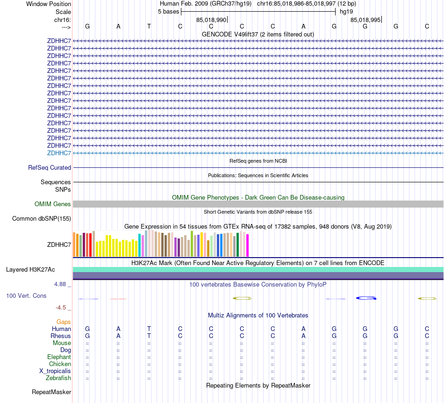Open the H3K27Ac Mark ENCODE track title
This screenshot has height=403, width=444.
point(258,263)
